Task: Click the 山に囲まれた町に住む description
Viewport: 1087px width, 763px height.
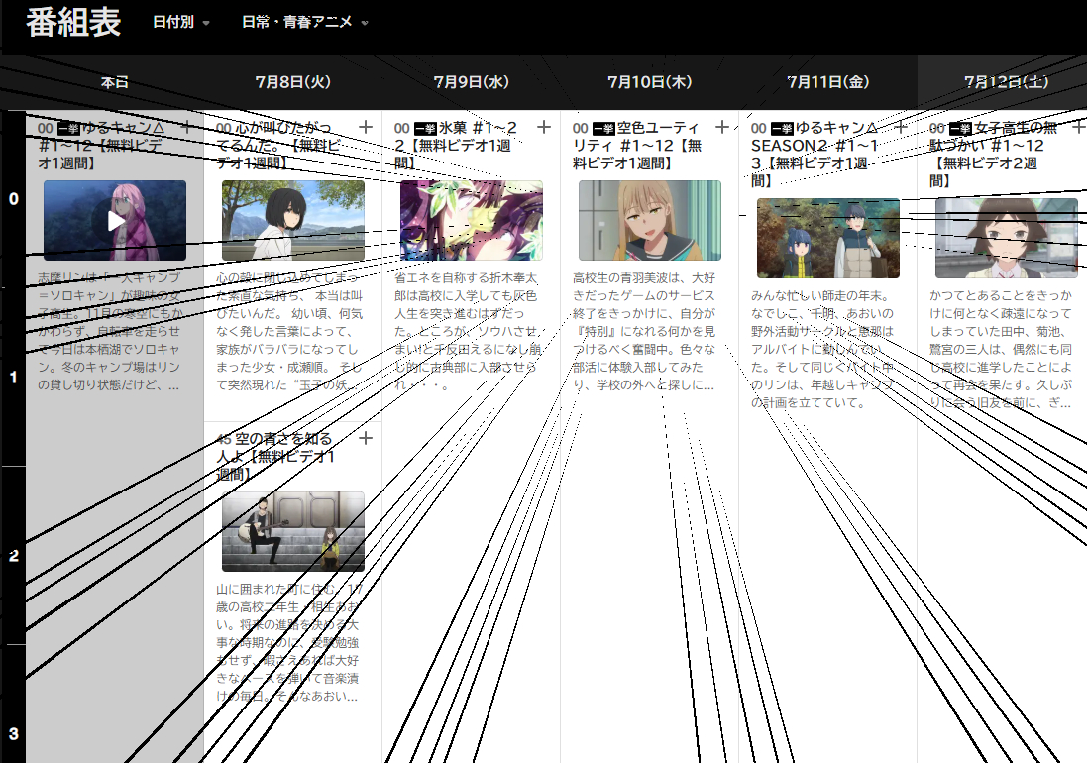Action: point(288,642)
